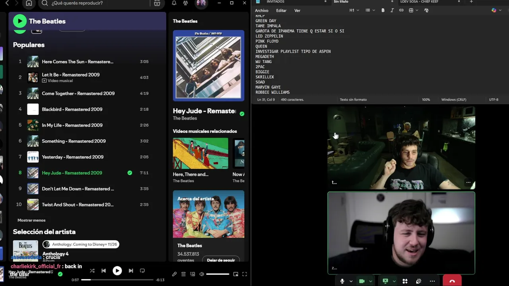
Task: Open the activities shapes icon in call
Action: click(x=405, y=281)
